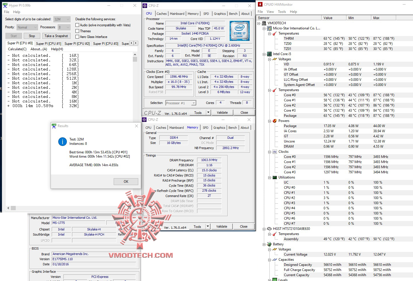413x281 pixels.
Task: Open the Calculate(C) menu in Super PI
Action: (x=17, y=49)
